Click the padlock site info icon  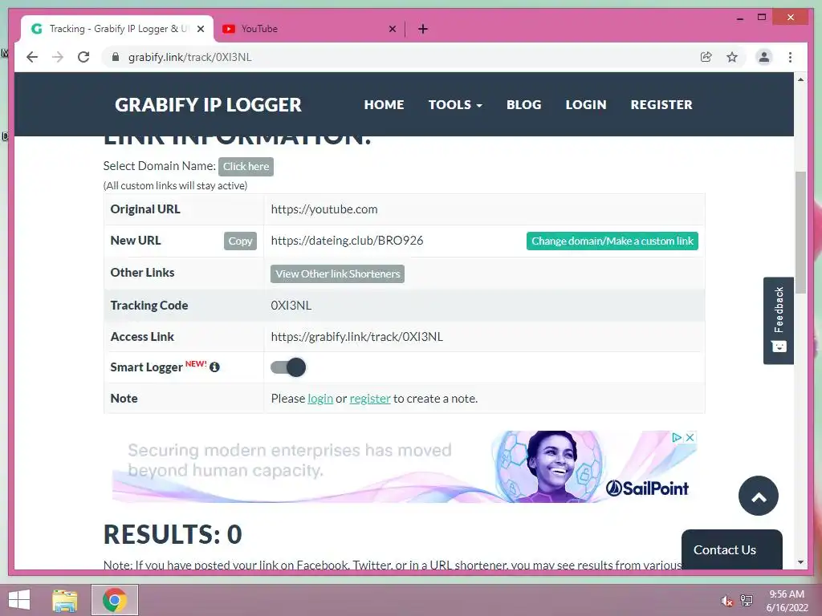click(x=116, y=57)
